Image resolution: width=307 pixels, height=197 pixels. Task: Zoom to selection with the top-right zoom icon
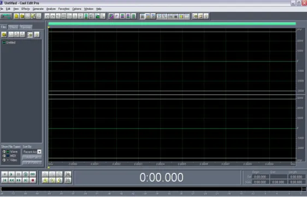pyautogui.click(x=68, y=174)
